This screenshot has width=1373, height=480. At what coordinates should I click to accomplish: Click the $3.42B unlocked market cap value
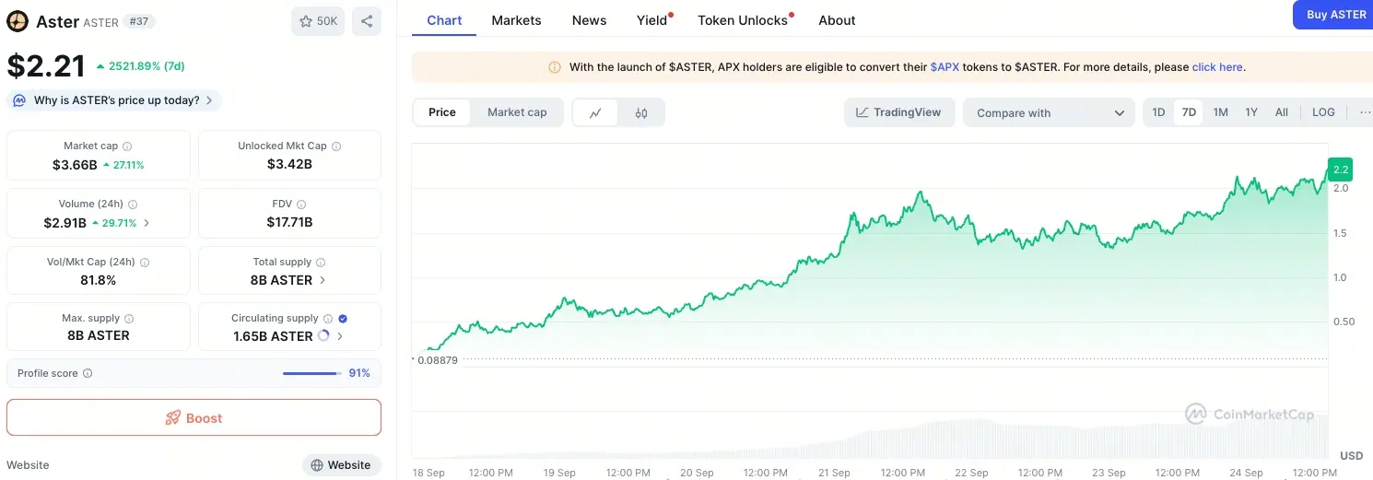tap(289, 165)
